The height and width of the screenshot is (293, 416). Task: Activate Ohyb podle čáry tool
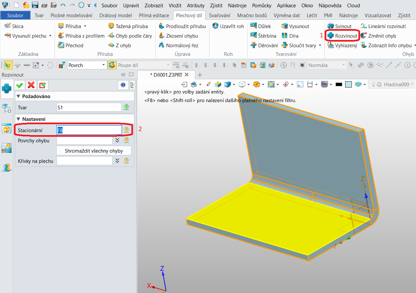130,36
